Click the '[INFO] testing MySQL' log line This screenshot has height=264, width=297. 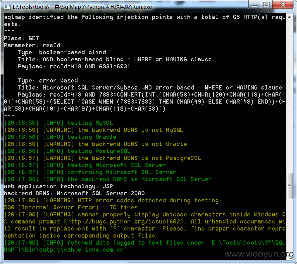pyautogui.click(x=58, y=123)
